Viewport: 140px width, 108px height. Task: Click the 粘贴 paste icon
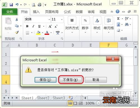pyautogui.click(x=8, y=21)
